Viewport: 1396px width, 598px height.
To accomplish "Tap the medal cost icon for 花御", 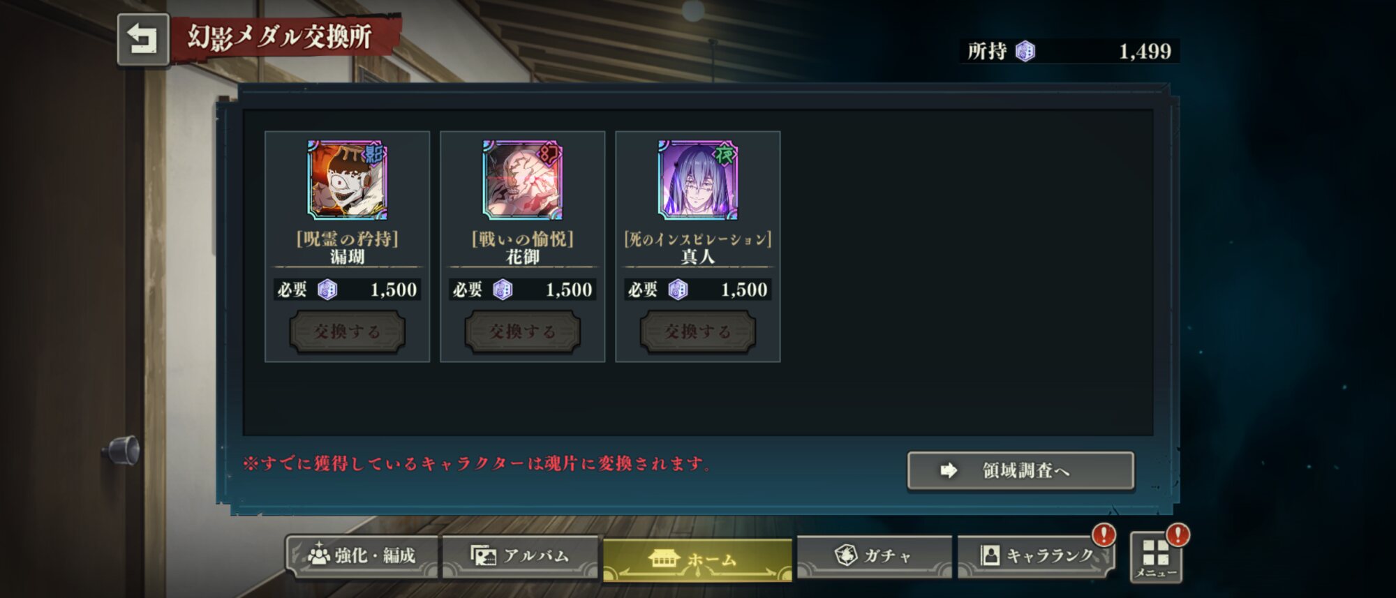I will coord(503,290).
